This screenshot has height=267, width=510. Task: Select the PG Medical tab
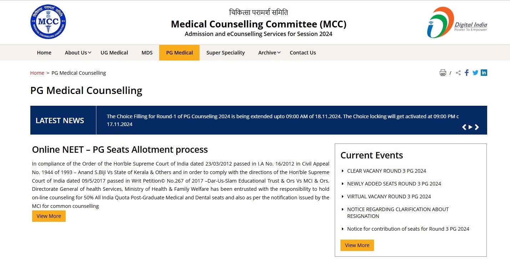coord(180,53)
